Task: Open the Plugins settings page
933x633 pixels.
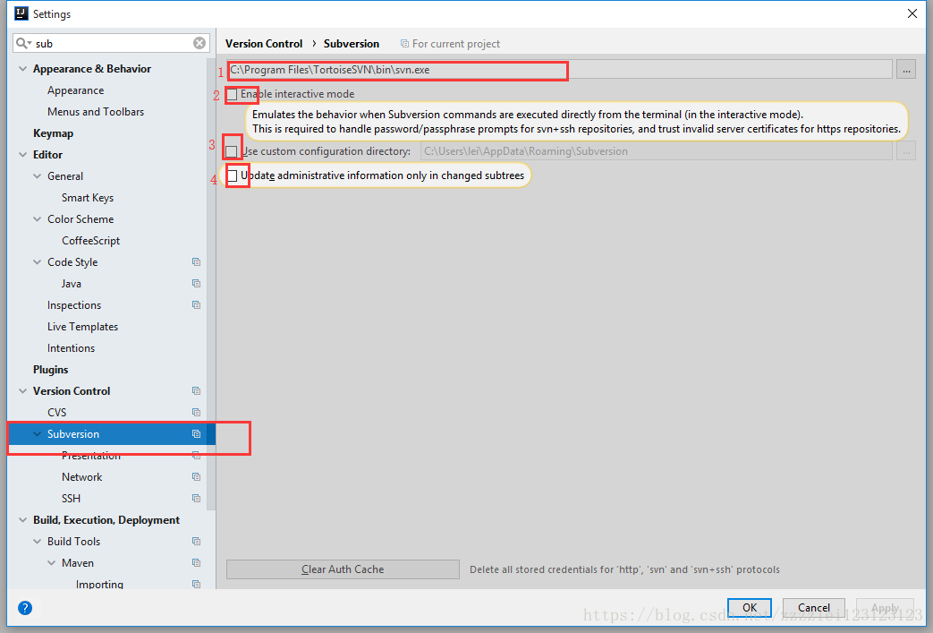Action: pos(51,370)
